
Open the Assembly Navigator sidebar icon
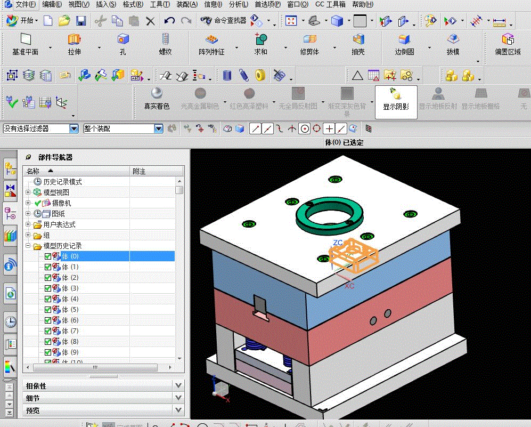coord(10,168)
